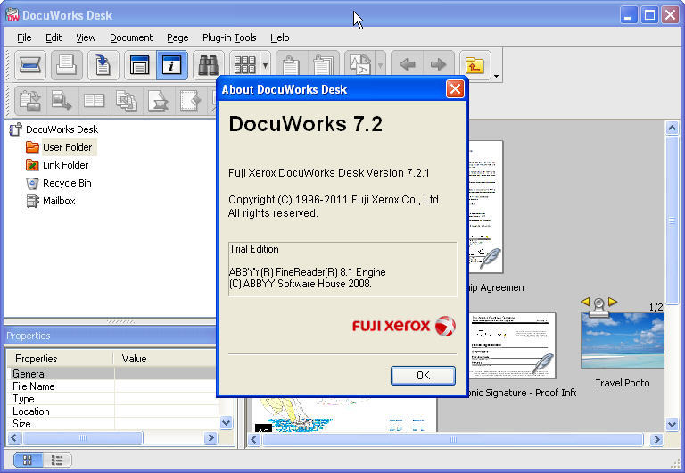The height and width of the screenshot is (473, 685).
Task: Open the View menu
Action: tap(86, 37)
